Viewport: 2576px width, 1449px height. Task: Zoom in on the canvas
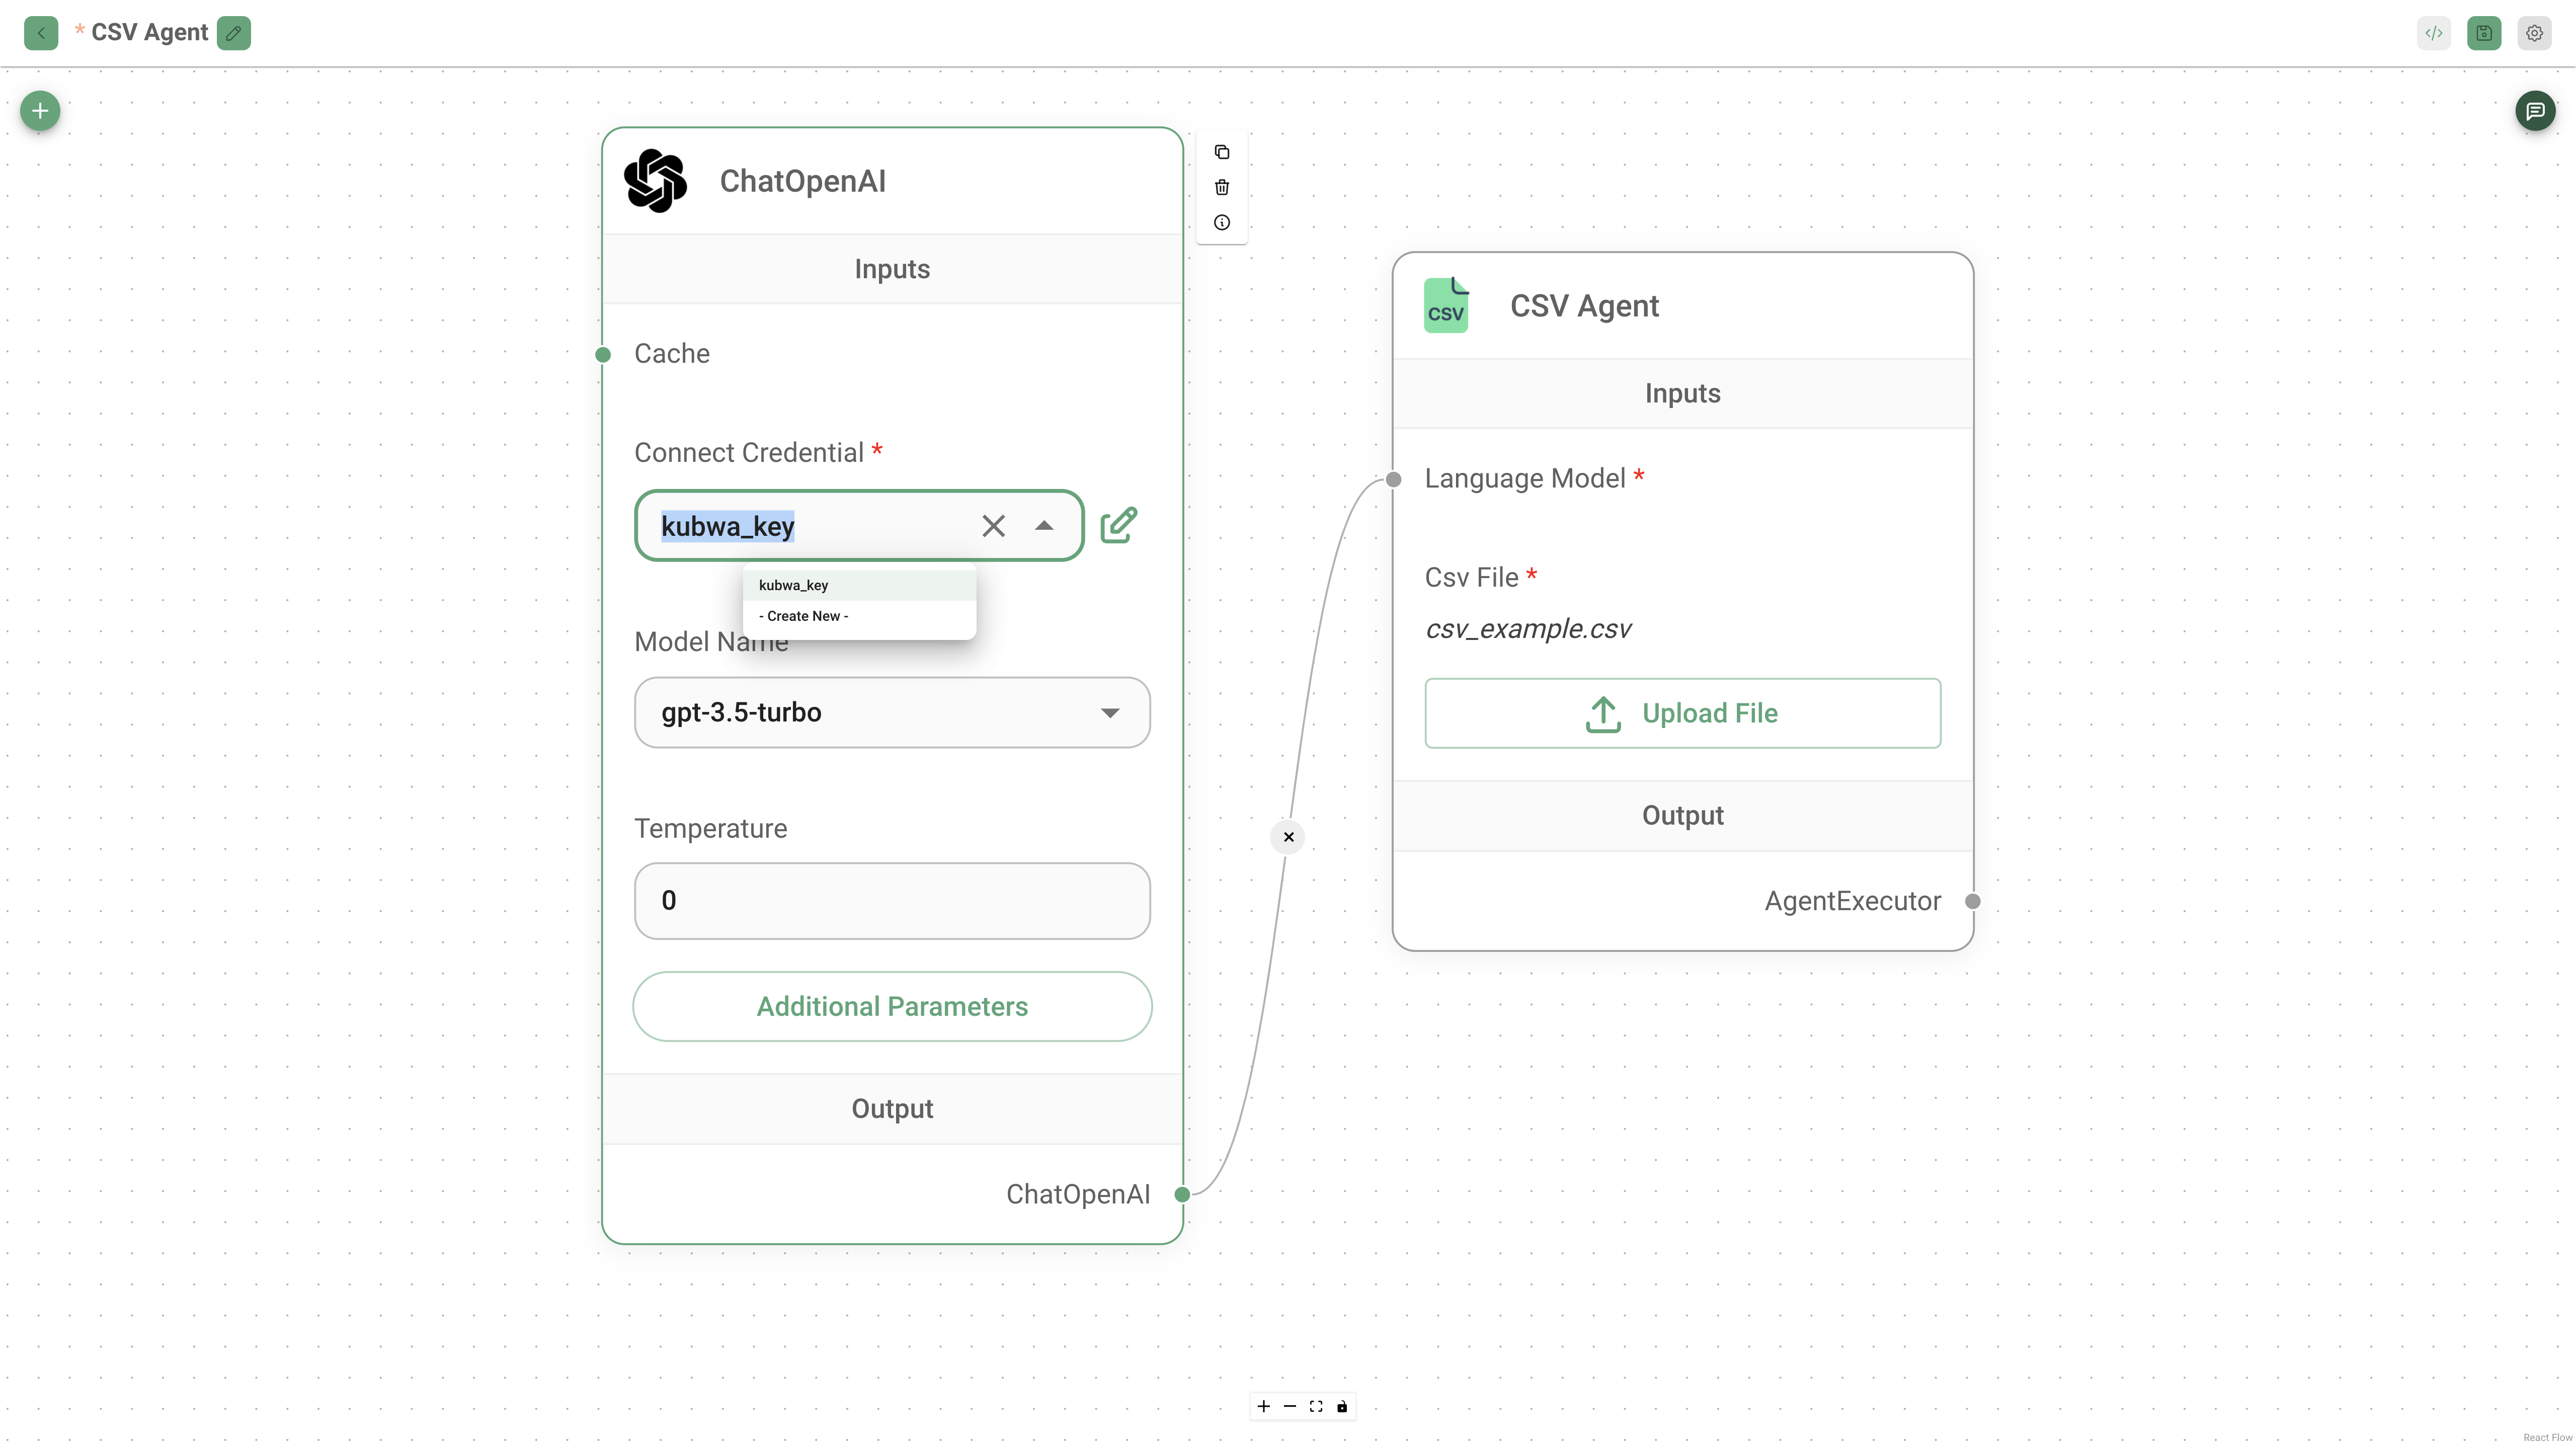(1264, 1406)
